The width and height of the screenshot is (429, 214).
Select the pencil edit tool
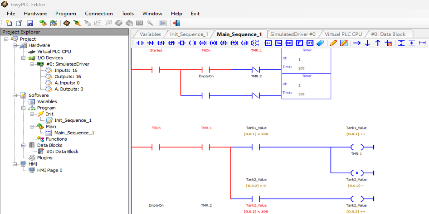point(333,43)
